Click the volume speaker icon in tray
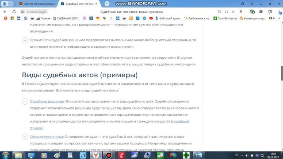The image size is (283, 159). tap(247, 155)
